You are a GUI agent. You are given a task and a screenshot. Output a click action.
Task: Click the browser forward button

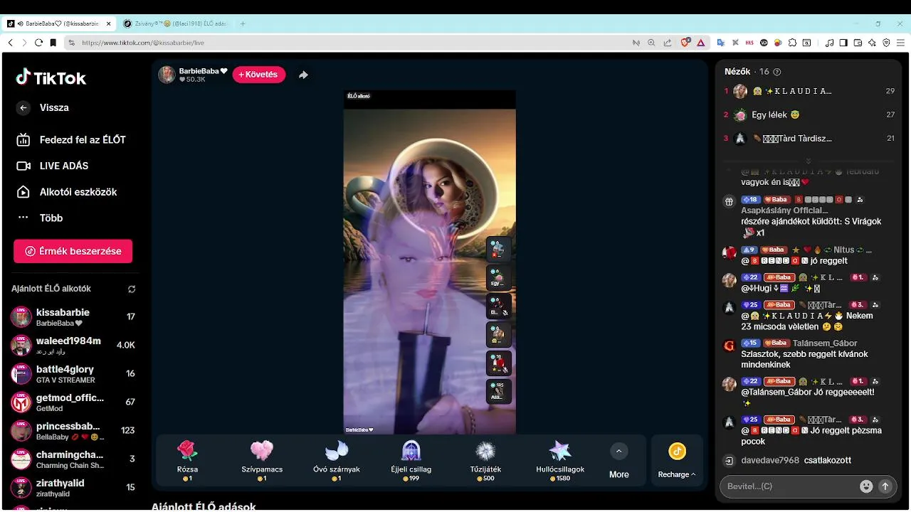click(24, 43)
